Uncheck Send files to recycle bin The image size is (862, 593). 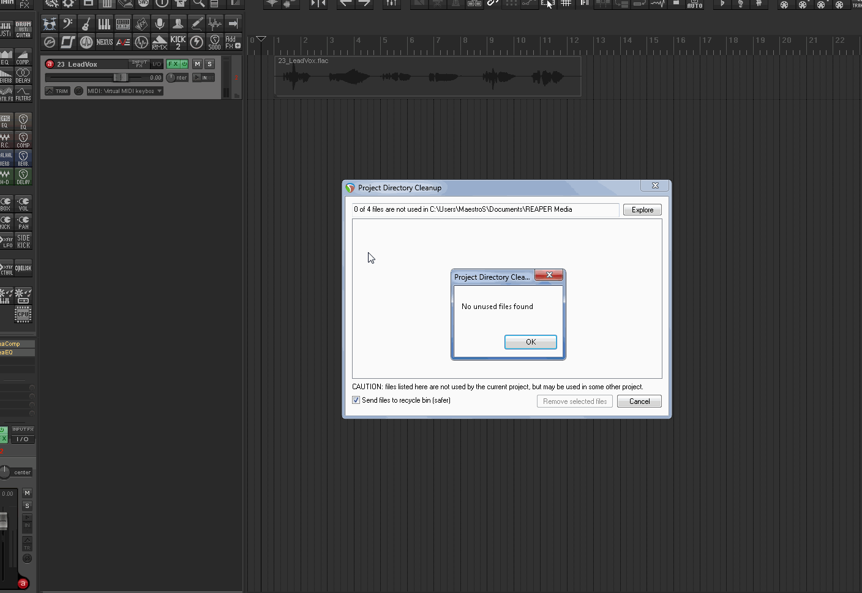coord(356,400)
